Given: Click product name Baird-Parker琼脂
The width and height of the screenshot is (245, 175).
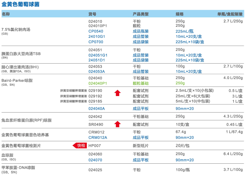Looking at the screenshot, I should (17, 80).
